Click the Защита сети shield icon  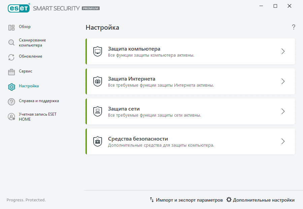(x=98, y=111)
